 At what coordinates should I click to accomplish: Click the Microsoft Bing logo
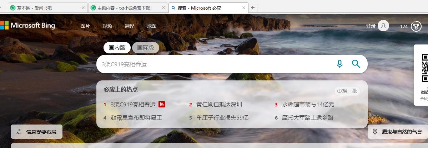point(27,26)
